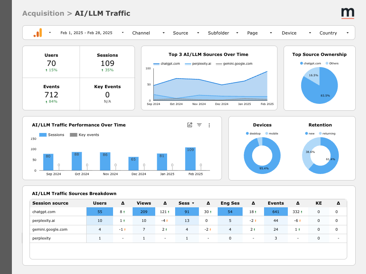Screen dimensions: 366x274
Task: Click the Dec 2024 bar showing 65
Action: (x=133, y=164)
